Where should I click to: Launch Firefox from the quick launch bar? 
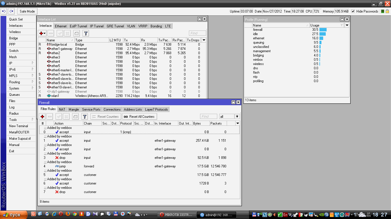[68, 214]
